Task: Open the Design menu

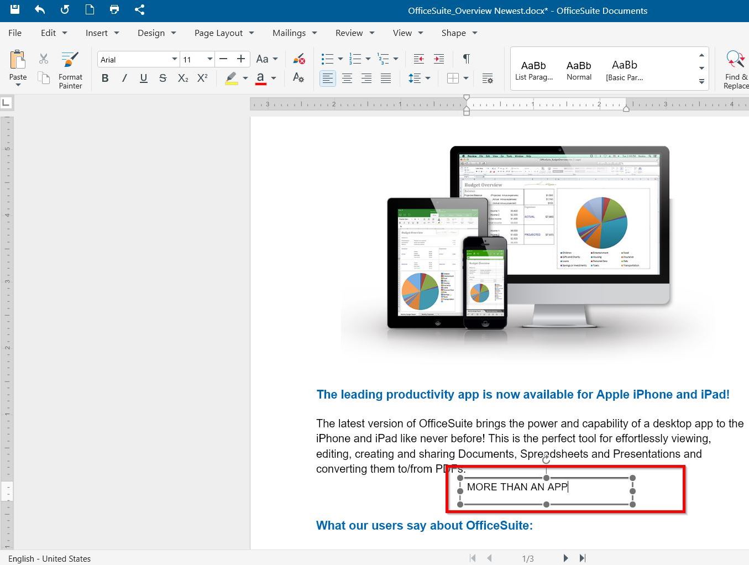Action: [156, 33]
